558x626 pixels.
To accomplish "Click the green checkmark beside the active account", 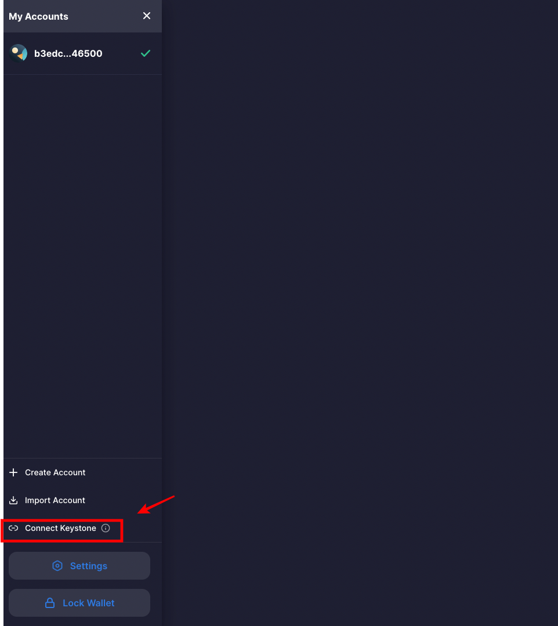I will coord(146,53).
